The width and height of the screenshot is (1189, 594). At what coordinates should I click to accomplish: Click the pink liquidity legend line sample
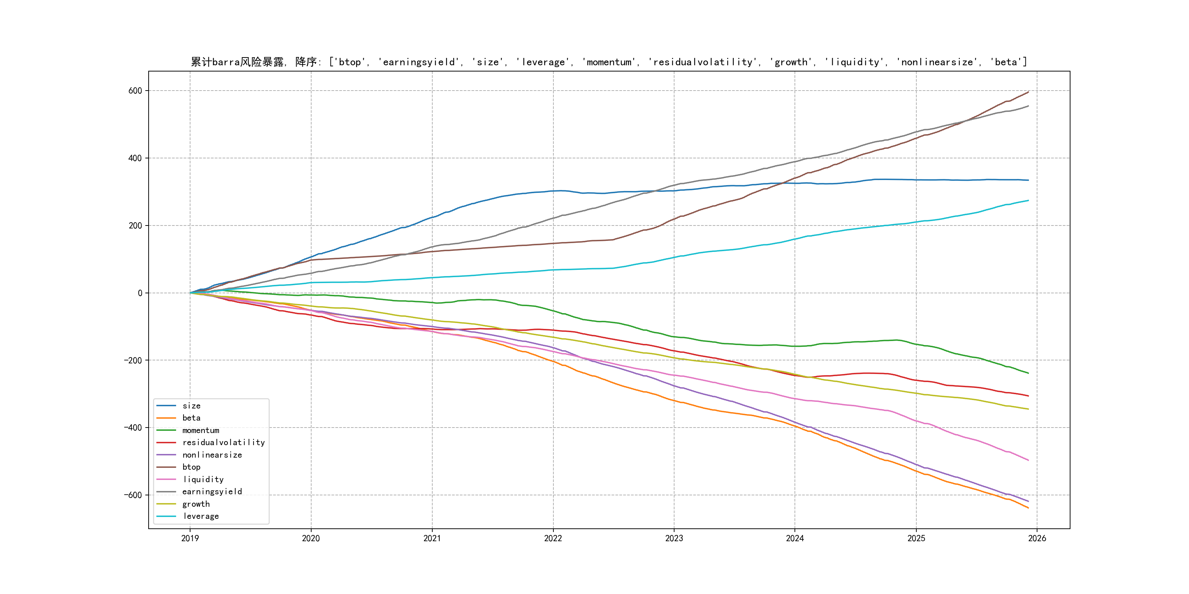click(x=166, y=479)
